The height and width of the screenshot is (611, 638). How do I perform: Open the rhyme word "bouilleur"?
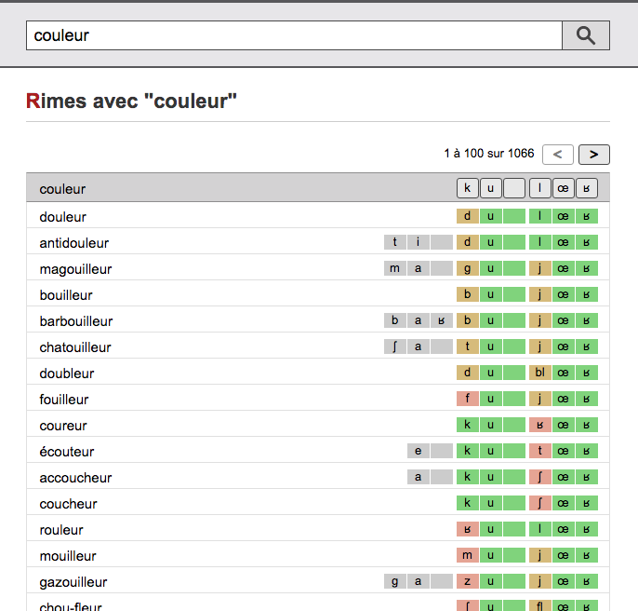click(x=66, y=295)
